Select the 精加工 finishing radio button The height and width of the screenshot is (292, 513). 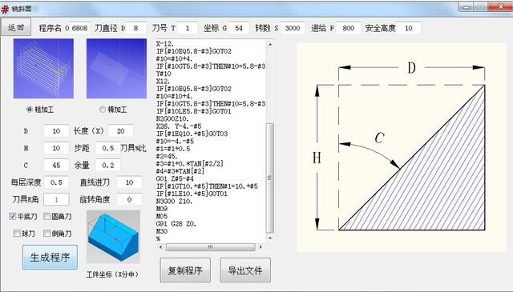[x=103, y=110]
